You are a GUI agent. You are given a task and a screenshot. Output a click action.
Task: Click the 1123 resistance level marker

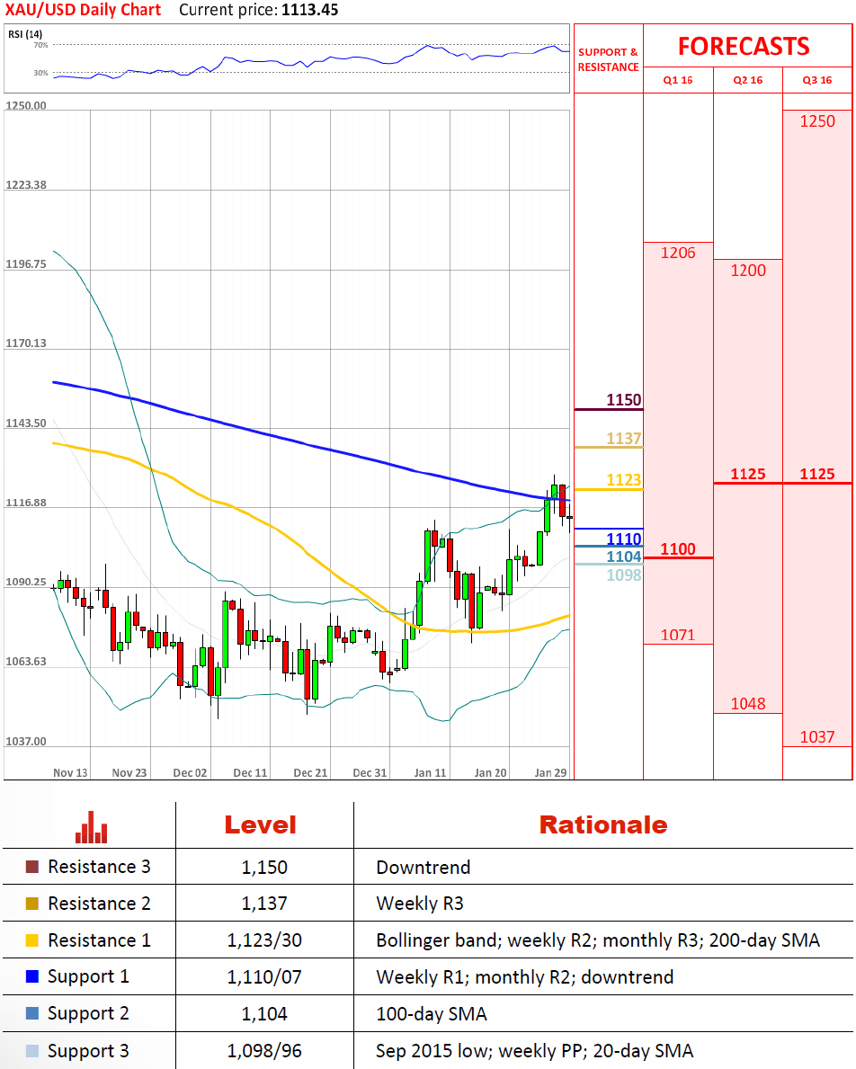point(624,480)
